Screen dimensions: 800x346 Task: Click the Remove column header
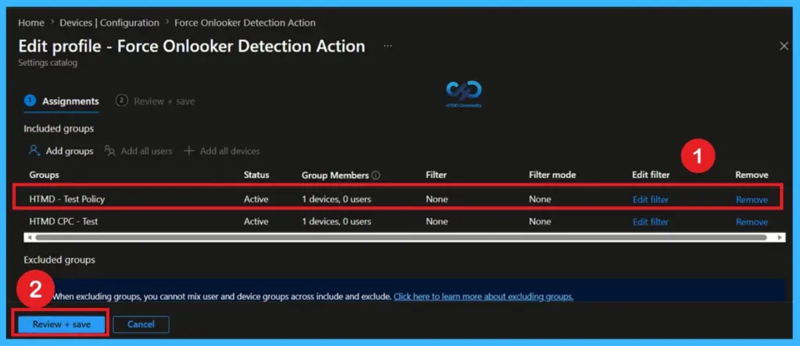click(752, 174)
